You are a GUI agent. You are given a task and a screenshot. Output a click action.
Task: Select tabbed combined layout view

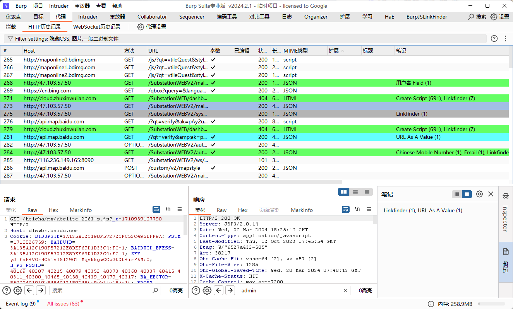366,192
